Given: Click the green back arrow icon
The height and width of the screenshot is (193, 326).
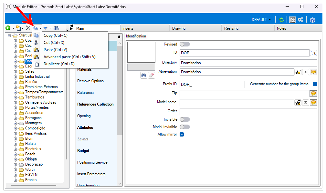Looking at the screenshot, I should tap(8, 28).
